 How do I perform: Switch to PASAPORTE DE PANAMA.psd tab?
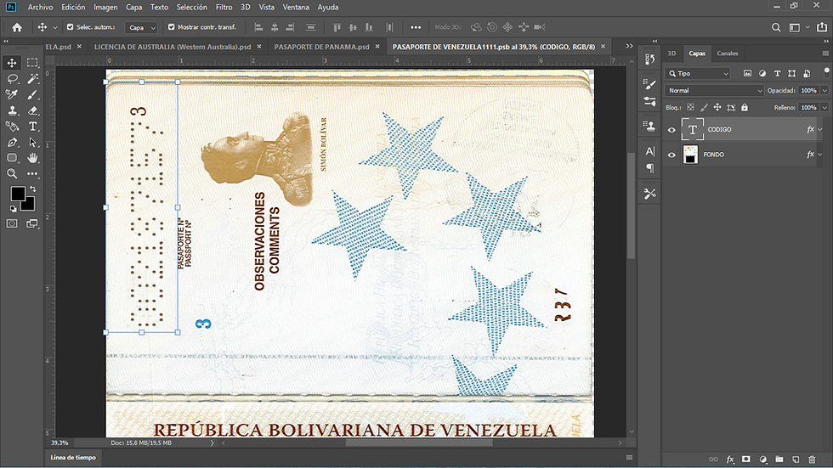point(321,47)
